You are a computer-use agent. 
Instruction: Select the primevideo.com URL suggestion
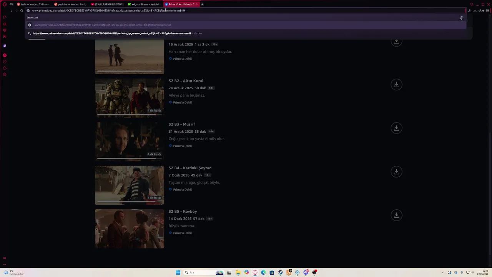[246, 25]
